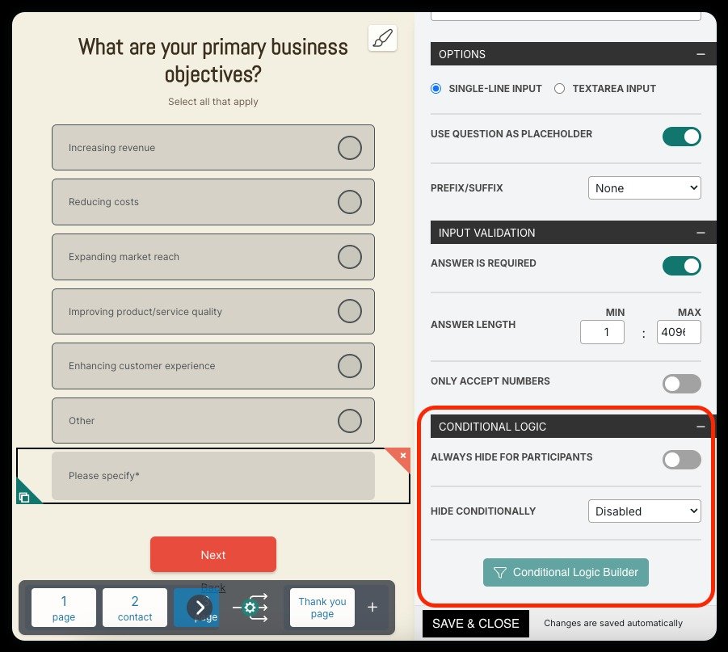Click the question title text
728x652 pixels.
click(x=213, y=61)
